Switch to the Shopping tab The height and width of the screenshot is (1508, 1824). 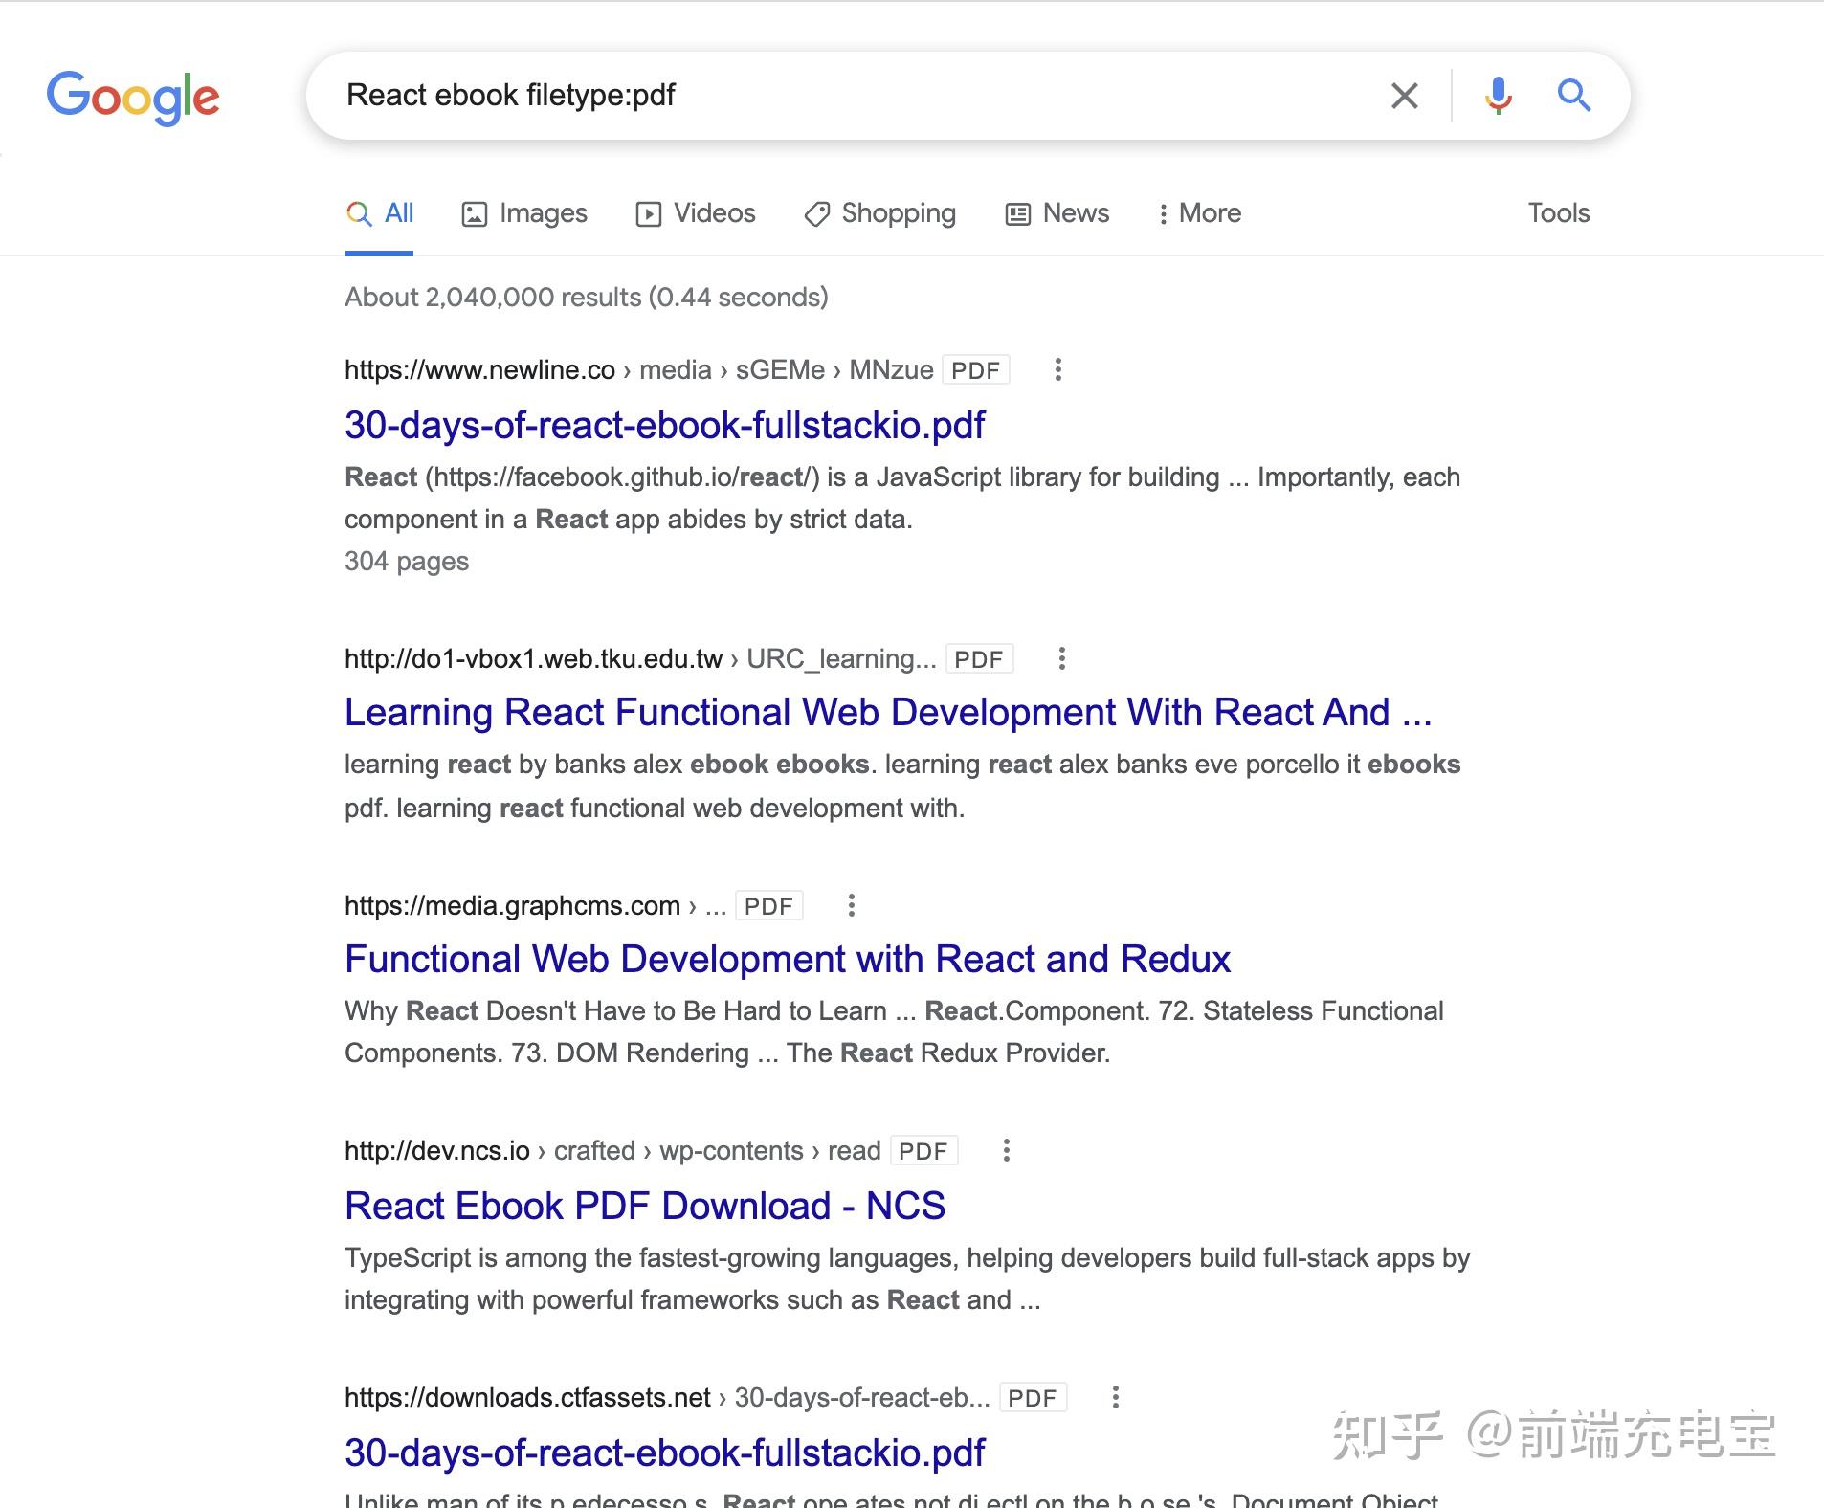pyautogui.click(x=880, y=213)
